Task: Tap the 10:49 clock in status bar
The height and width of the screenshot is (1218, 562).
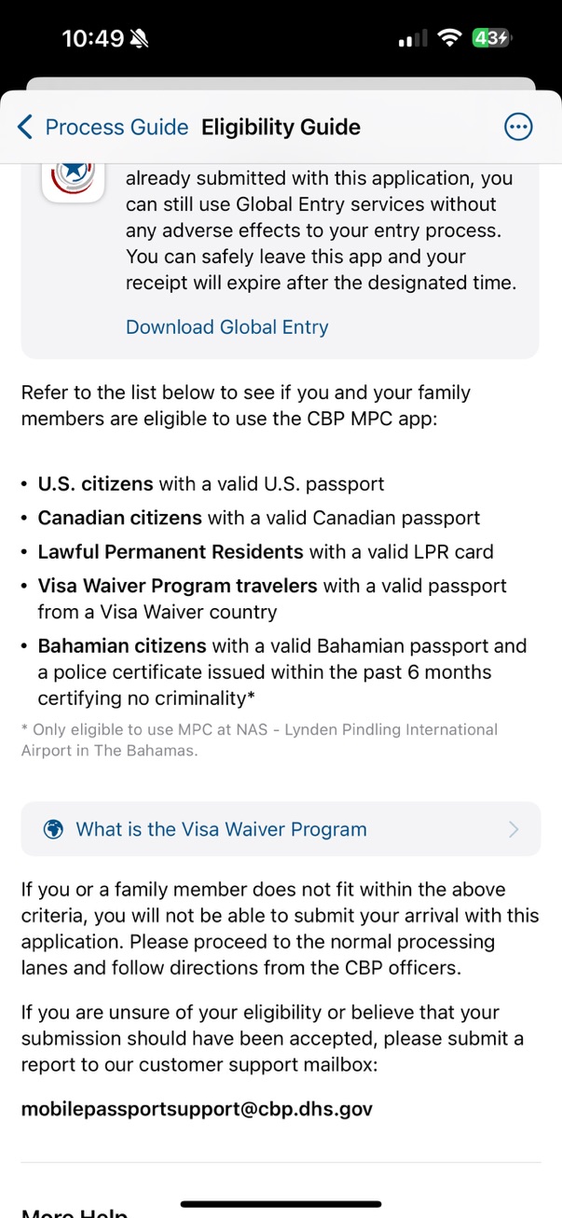Action: click(92, 38)
